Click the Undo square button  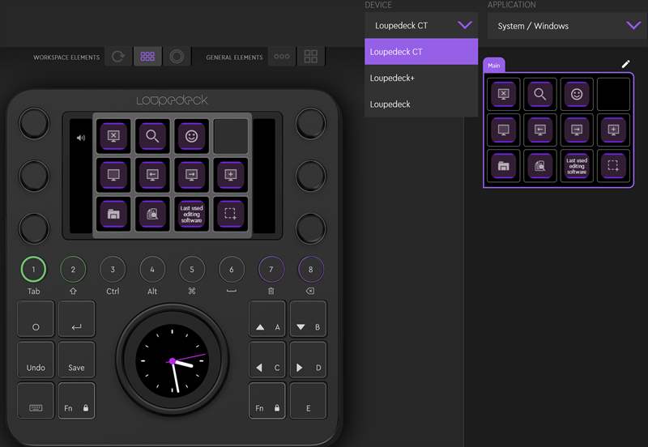[x=36, y=360]
